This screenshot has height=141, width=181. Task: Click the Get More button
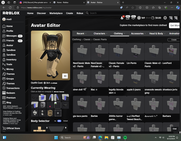point(174,25)
